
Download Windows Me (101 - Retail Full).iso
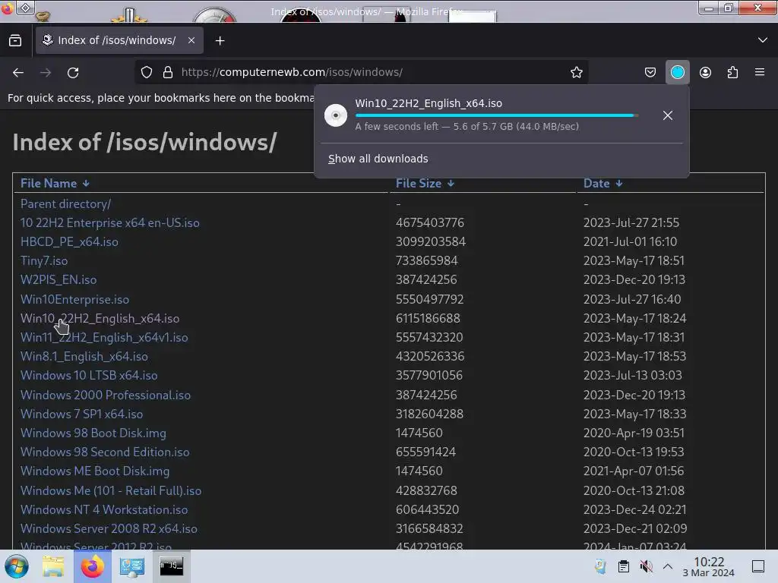(111, 491)
